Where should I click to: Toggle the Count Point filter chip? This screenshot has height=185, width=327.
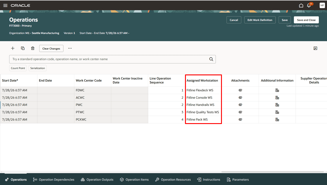[x=18, y=68]
